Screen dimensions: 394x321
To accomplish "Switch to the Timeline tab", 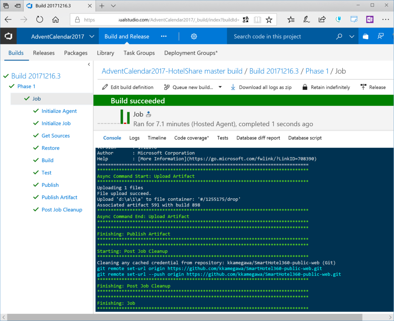I will click(157, 138).
